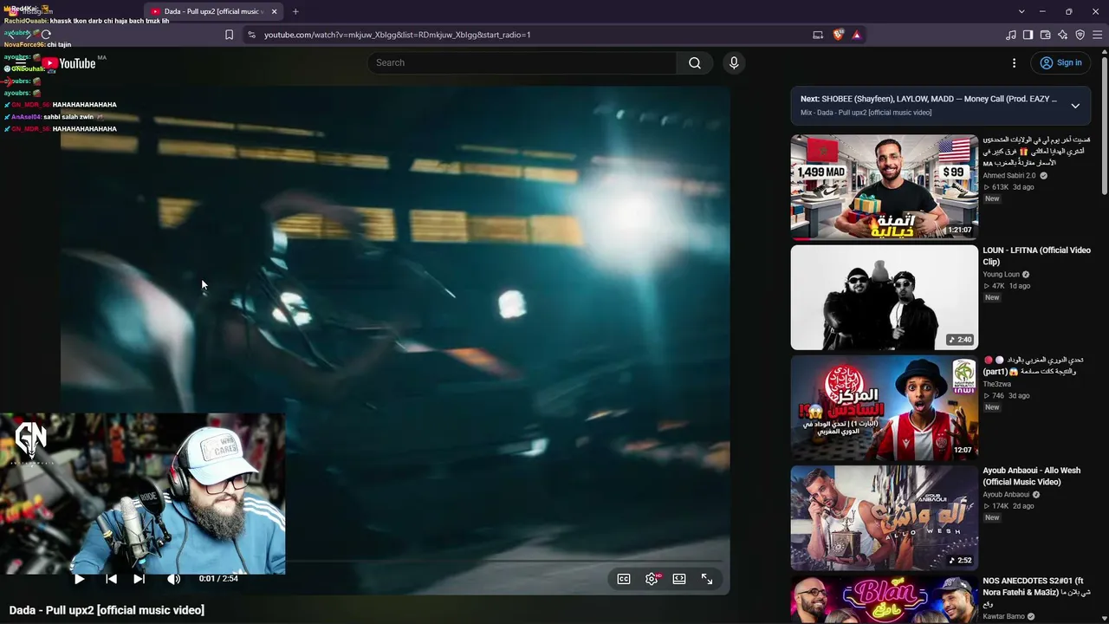
Task: Toggle subtitles with the CC button
Action: click(x=624, y=579)
